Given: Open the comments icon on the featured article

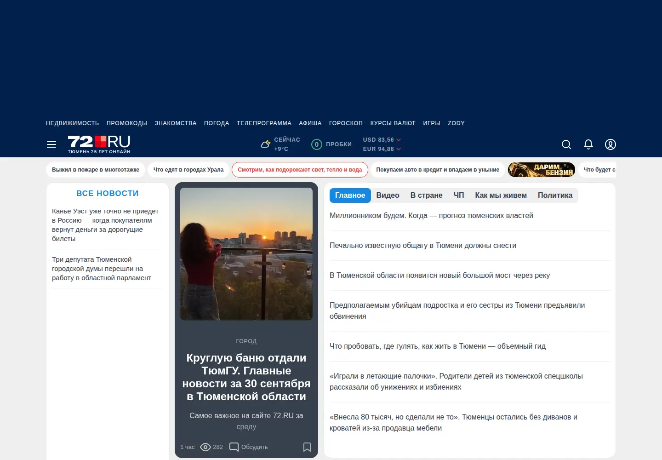Looking at the screenshot, I should click(234, 447).
